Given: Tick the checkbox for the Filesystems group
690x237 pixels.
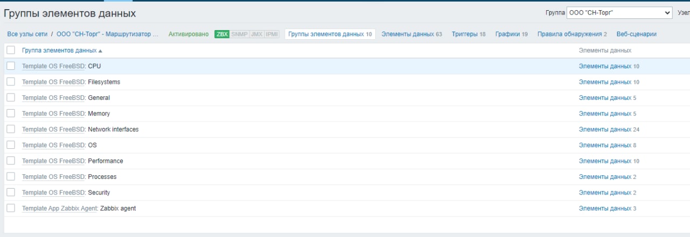Looking at the screenshot, I should (x=11, y=82).
